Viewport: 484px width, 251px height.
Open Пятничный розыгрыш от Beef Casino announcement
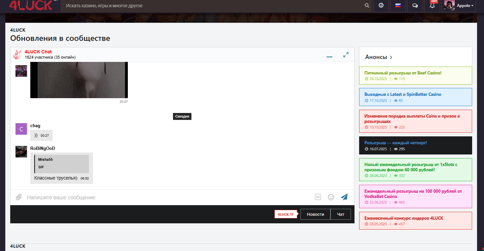[x=403, y=73]
